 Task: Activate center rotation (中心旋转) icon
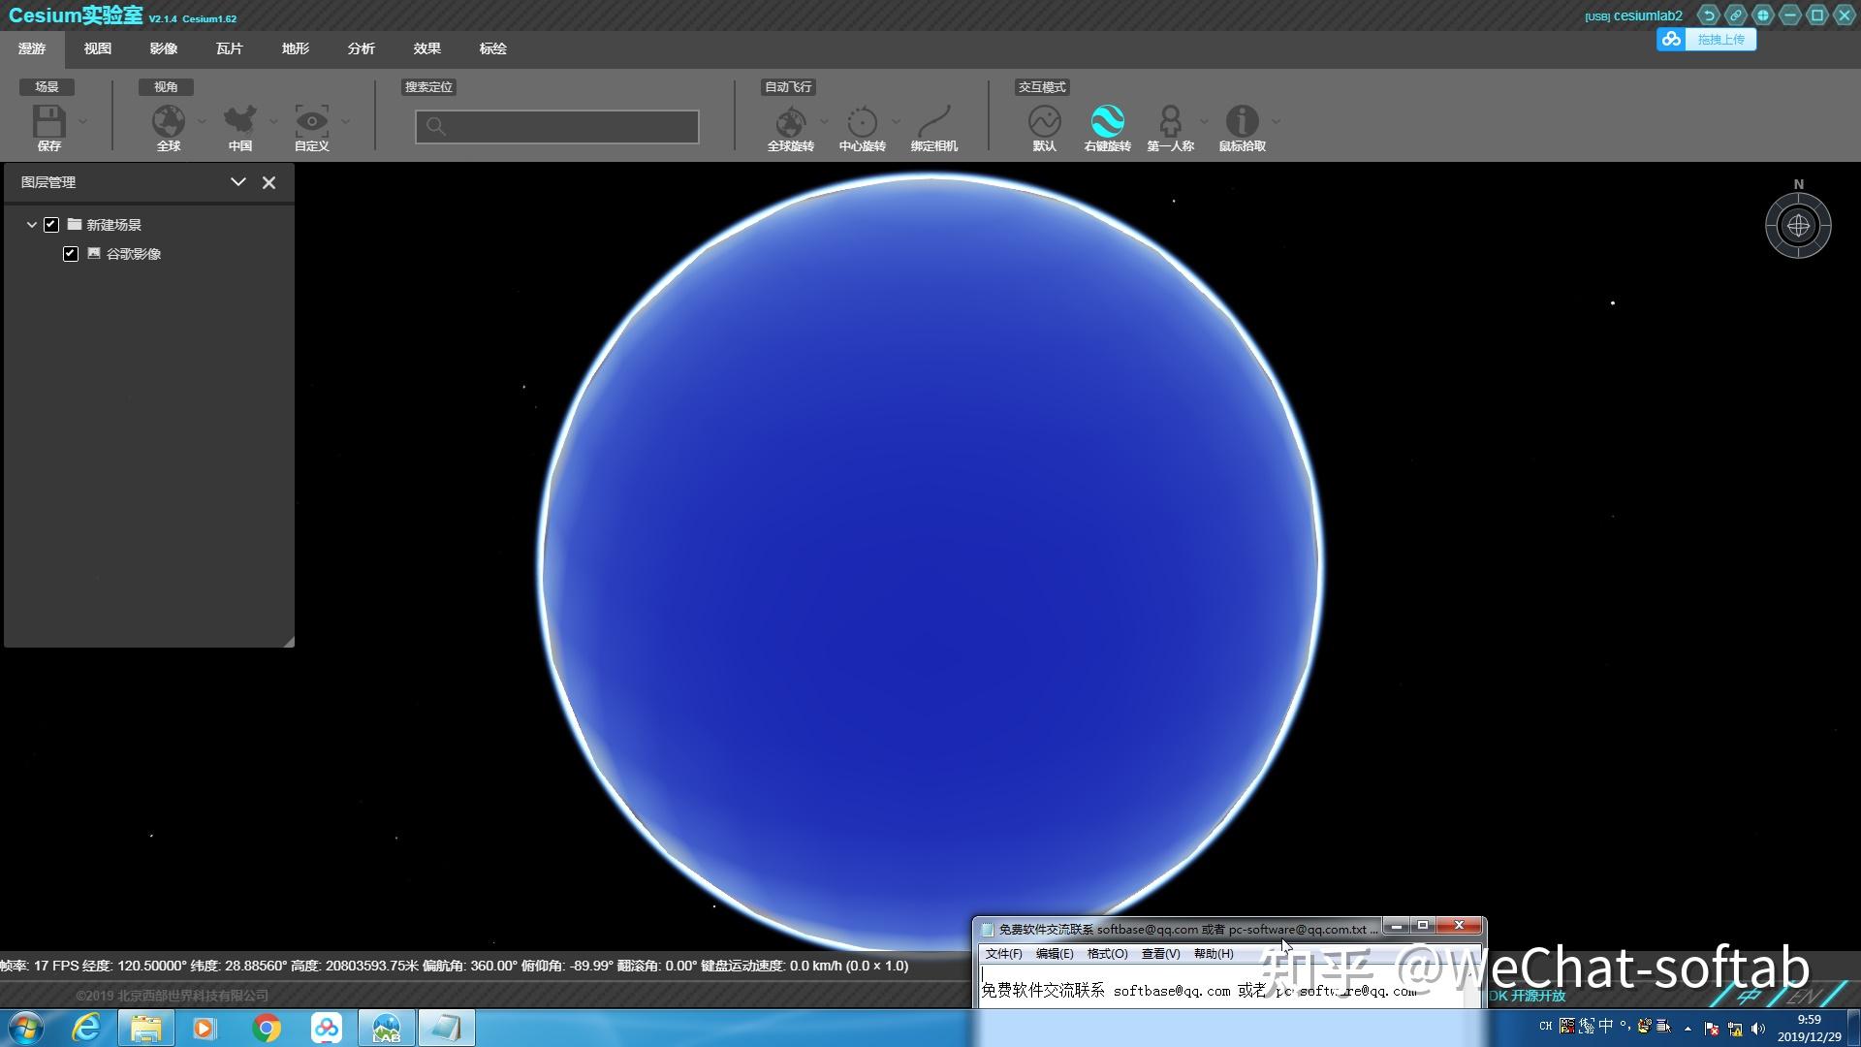click(x=862, y=122)
